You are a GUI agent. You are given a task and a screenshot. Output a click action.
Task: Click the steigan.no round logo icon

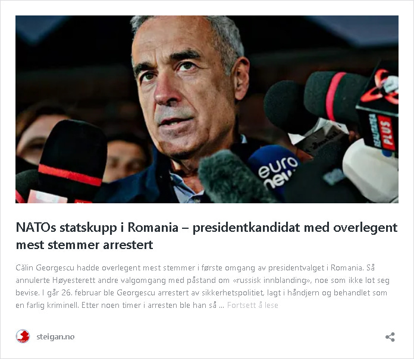click(x=23, y=336)
